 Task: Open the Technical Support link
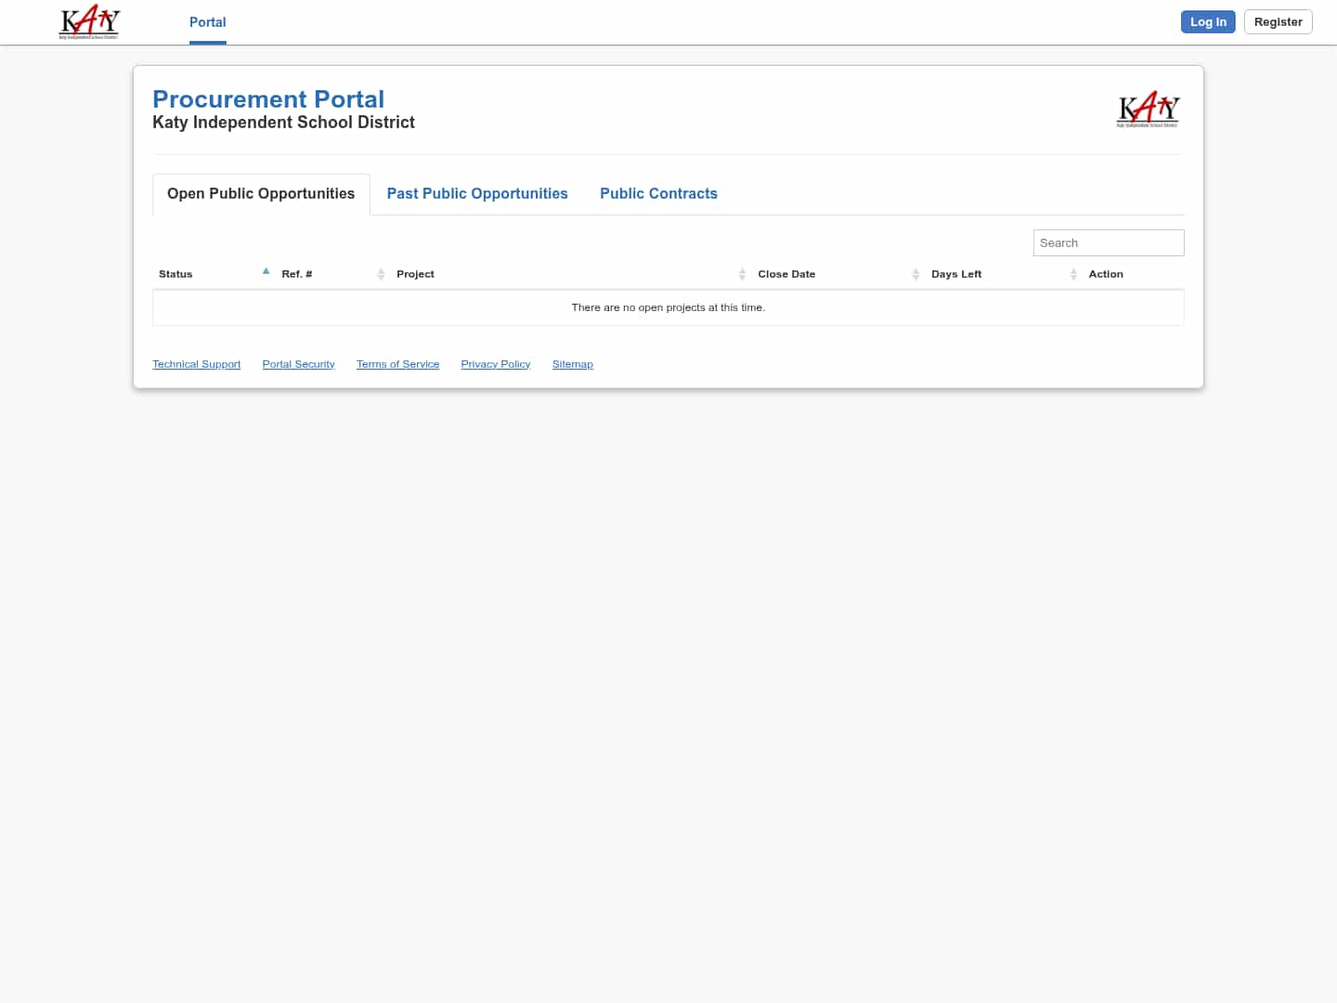[x=196, y=363]
